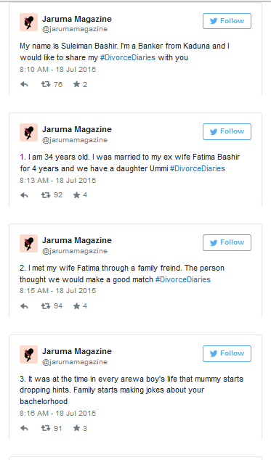Reply to the tweet about Fatima Bashir

(x=24, y=195)
